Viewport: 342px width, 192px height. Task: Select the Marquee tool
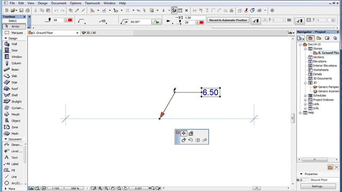pos(14,33)
